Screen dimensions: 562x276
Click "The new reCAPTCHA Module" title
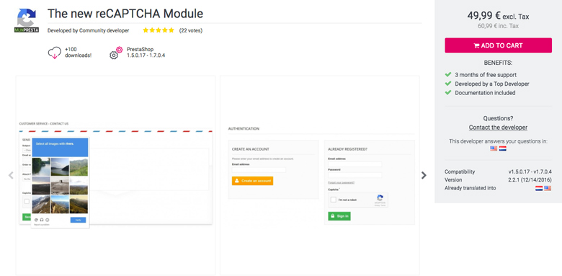point(125,14)
